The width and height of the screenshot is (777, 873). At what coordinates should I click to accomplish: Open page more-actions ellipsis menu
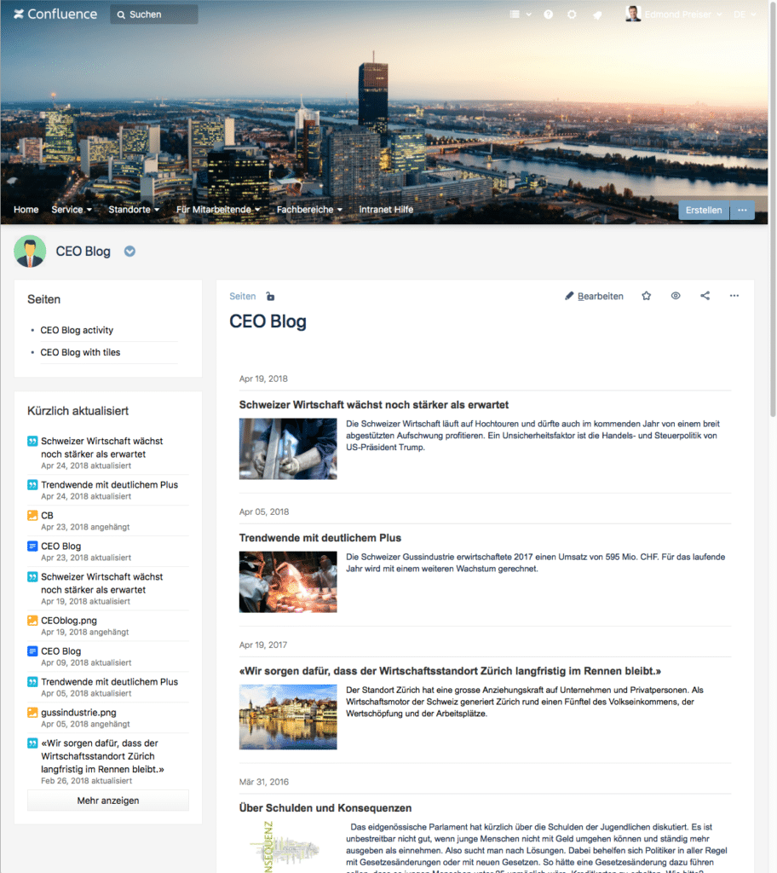click(x=734, y=296)
